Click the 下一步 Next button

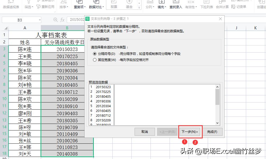pos(190,132)
